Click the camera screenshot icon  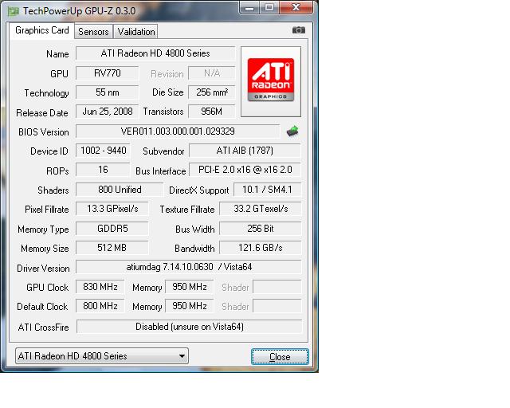[298, 30]
